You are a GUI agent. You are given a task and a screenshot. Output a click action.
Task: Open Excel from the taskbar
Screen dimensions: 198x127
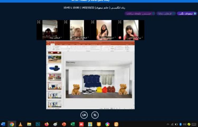pos(73,124)
